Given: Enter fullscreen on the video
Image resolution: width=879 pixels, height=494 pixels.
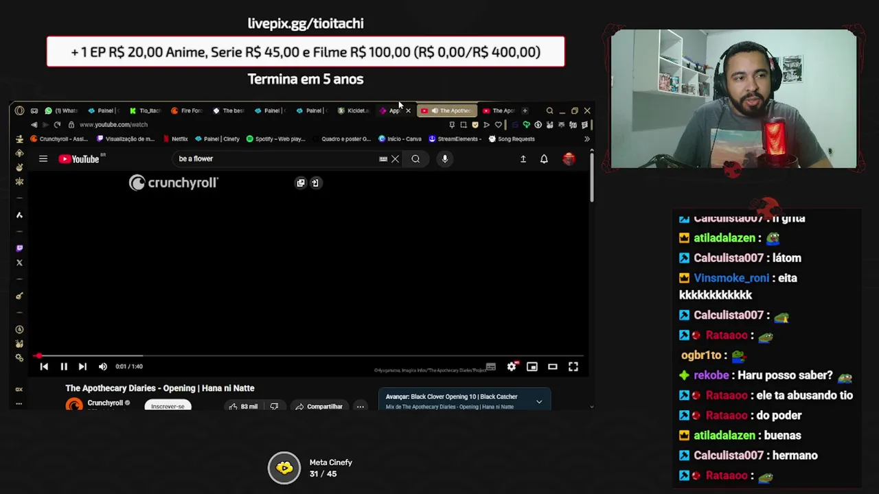Looking at the screenshot, I should pyautogui.click(x=573, y=367).
